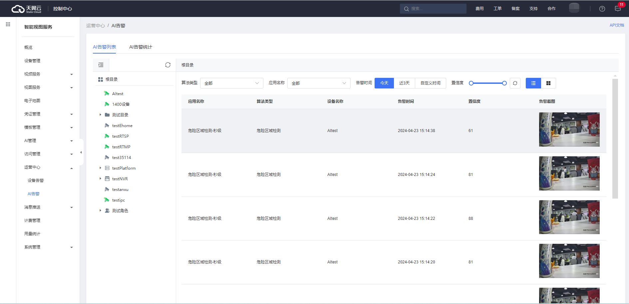
Task: Open 计费管理 in the sidebar
Action: (x=32, y=221)
